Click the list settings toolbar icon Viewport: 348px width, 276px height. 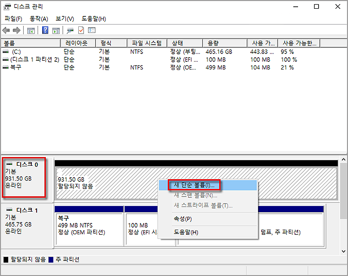tap(92, 30)
